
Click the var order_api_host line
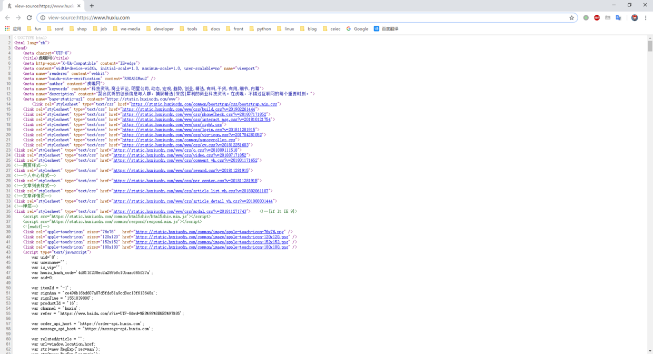click(x=87, y=324)
